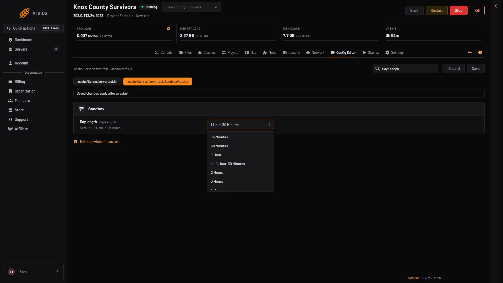Discard config changes
This screenshot has height=283, width=503.
point(453,69)
